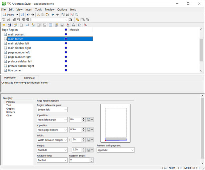Open the Preview menu

[x=50, y=10]
